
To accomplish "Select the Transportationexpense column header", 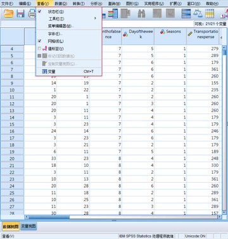I will pos(203,36).
